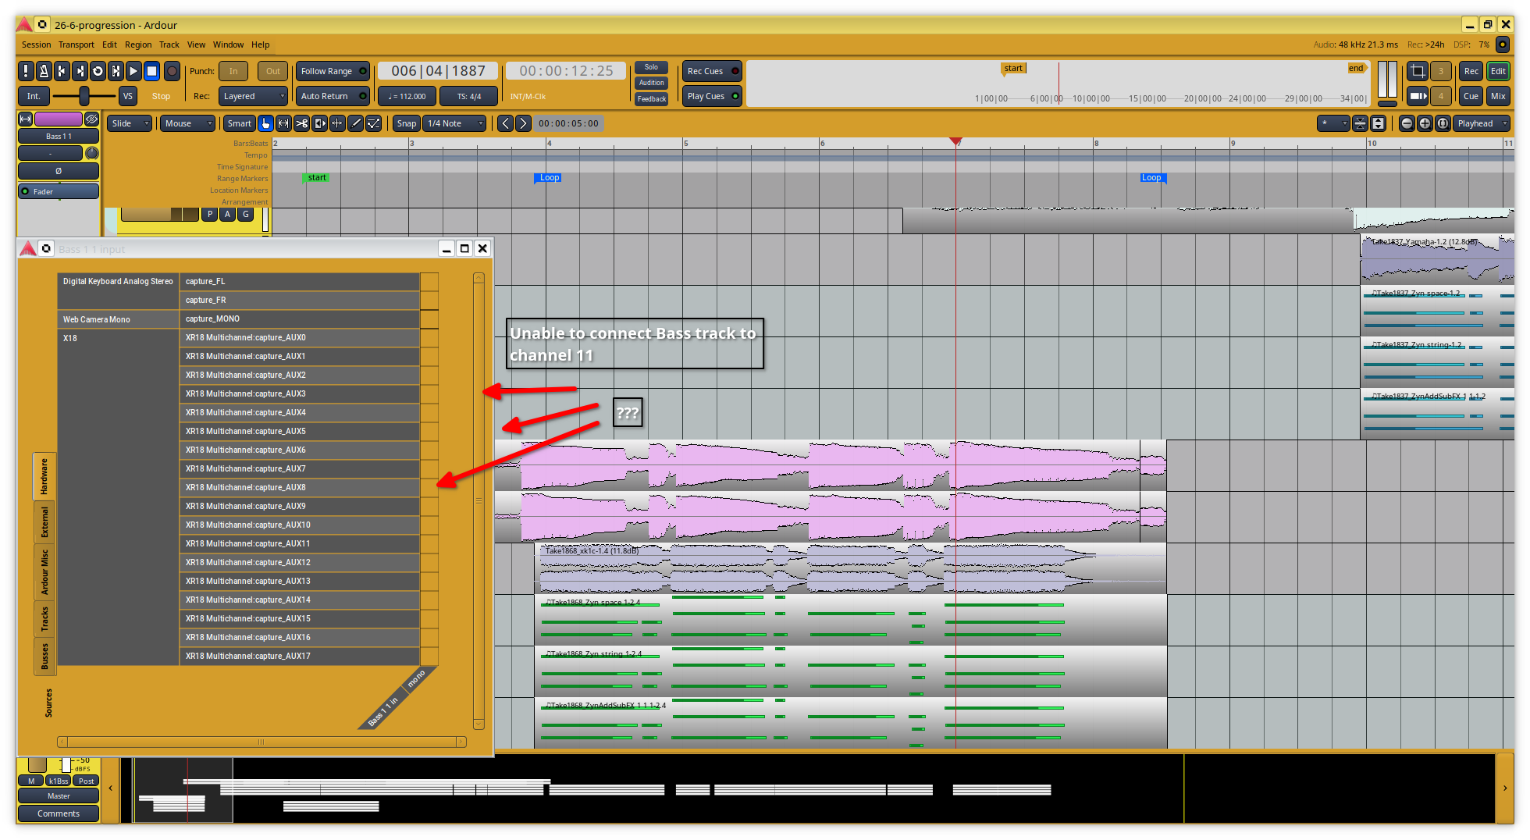Open the Region menu

coord(138,44)
